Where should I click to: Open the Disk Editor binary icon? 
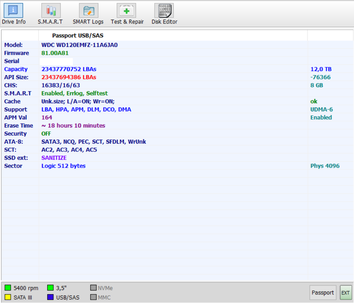(x=164, y=10)
